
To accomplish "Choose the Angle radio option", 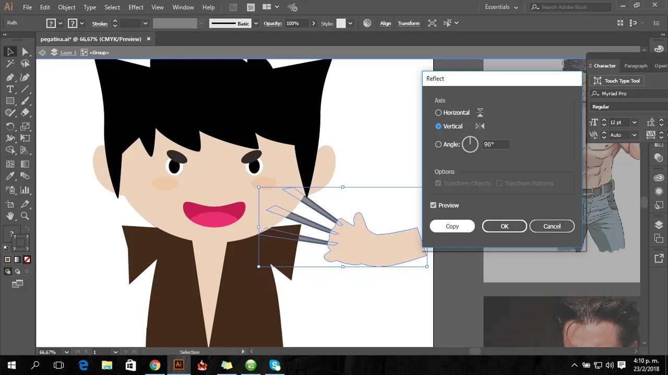I will (x=438, y=144).
